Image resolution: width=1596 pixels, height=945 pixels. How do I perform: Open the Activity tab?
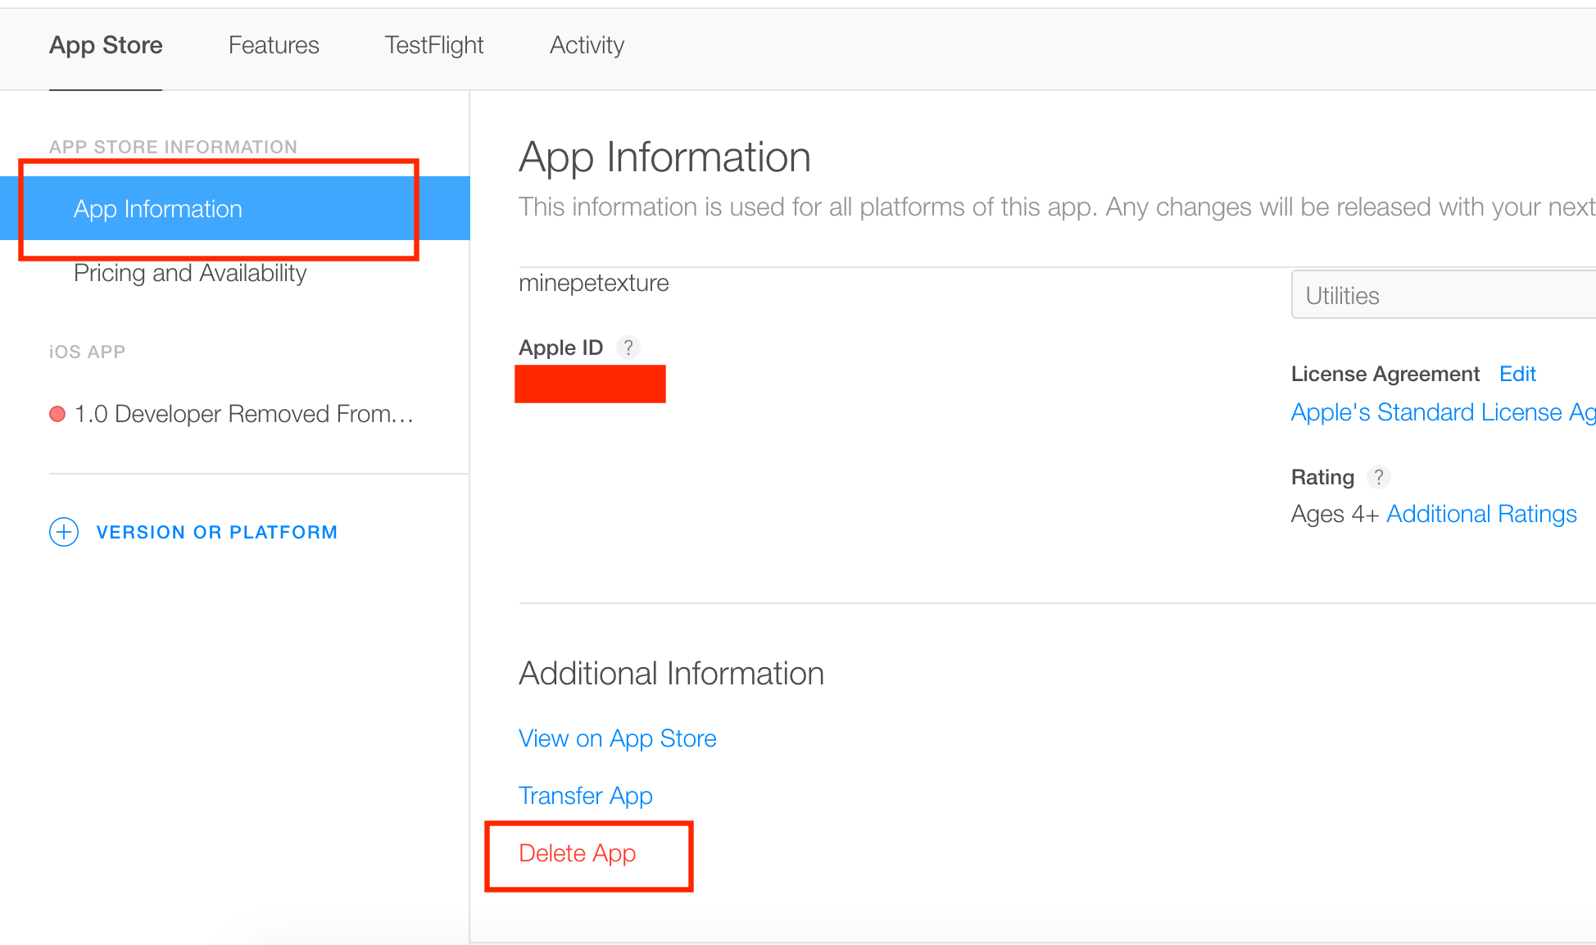pos(587,45)
